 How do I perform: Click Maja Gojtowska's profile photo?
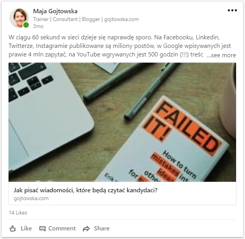(19, 18)
